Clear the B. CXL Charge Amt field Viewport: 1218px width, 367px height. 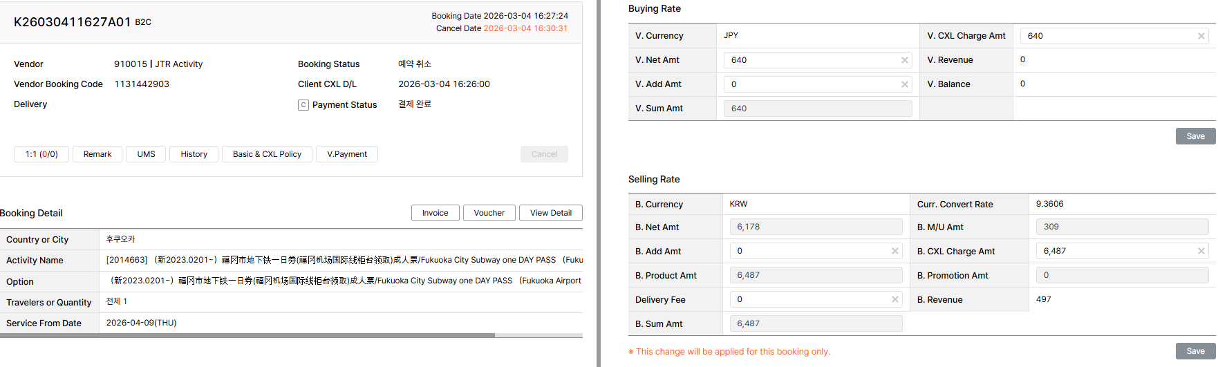[x=1201, y=251]
